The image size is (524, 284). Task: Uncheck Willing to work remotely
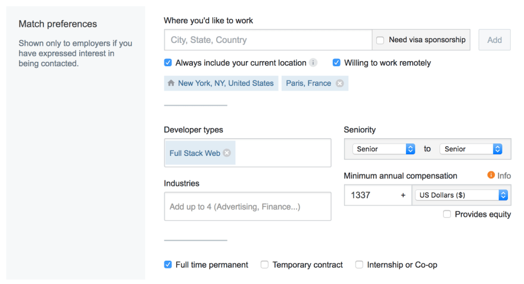pyautogui.click(x=336, y=63)
